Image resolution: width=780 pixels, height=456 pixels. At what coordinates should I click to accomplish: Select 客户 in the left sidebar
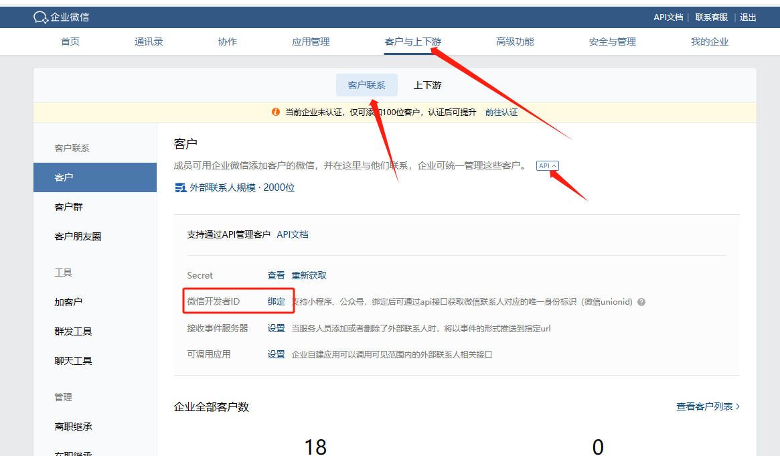coord(95,177)
